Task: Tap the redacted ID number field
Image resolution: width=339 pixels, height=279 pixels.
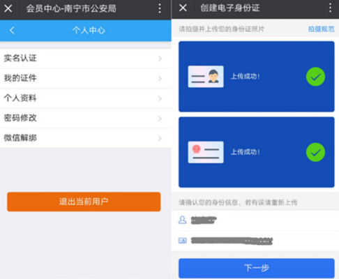Action: click(232, 241)
